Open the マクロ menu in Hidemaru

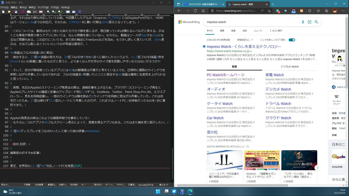coord(55,7)
